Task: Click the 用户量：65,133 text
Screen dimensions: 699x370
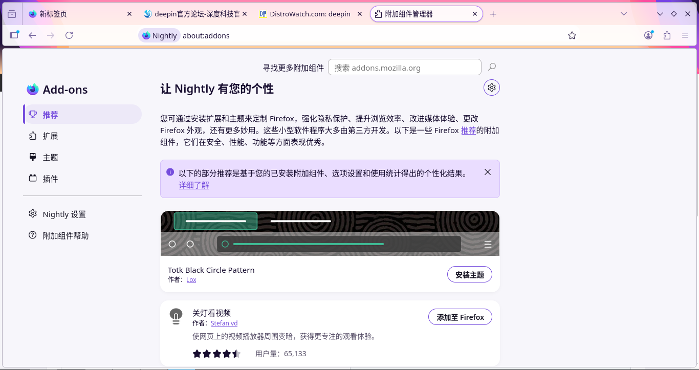Action: point(281,354)
